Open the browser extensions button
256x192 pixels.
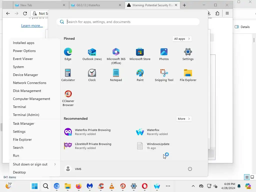click(x=217, y=13)
